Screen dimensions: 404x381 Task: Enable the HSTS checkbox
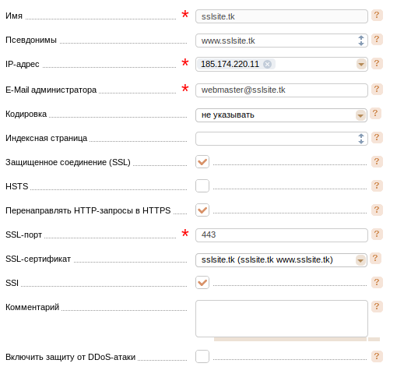point(202,186)
